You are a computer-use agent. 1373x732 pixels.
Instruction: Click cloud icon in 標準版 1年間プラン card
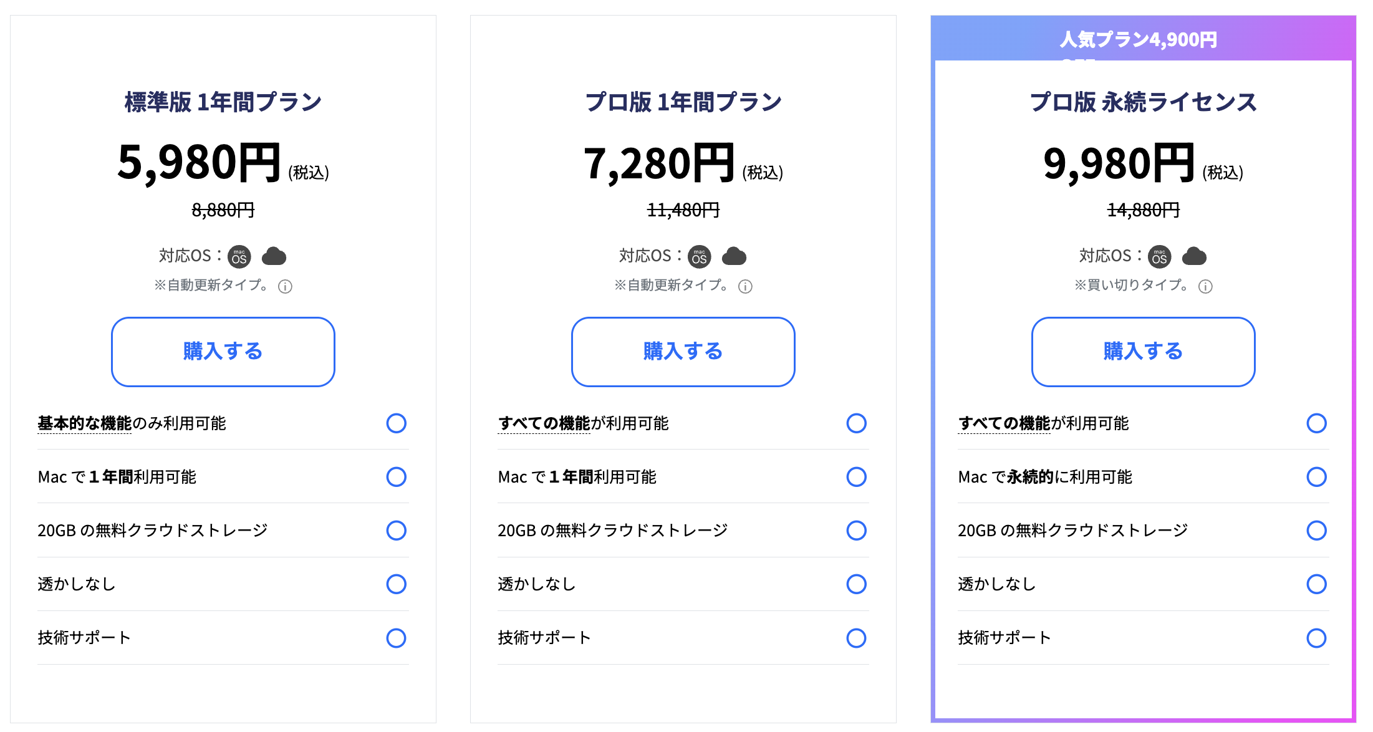click(x=274, y=256)
